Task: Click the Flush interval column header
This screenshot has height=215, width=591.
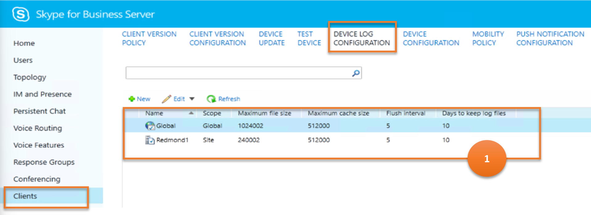Action: pos(406,113)
